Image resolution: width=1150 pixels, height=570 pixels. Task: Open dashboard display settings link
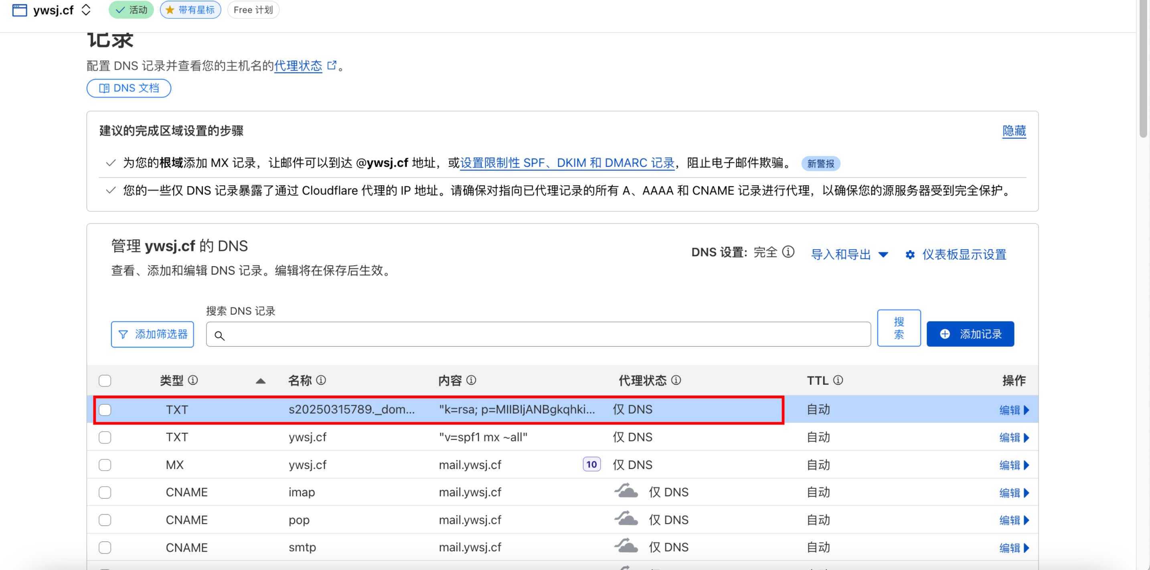tap(964, 255)
